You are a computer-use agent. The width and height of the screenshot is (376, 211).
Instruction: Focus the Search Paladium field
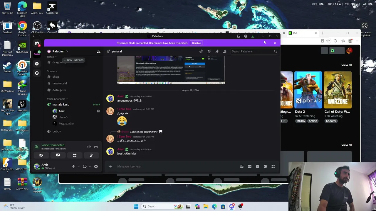coord(254,51)
